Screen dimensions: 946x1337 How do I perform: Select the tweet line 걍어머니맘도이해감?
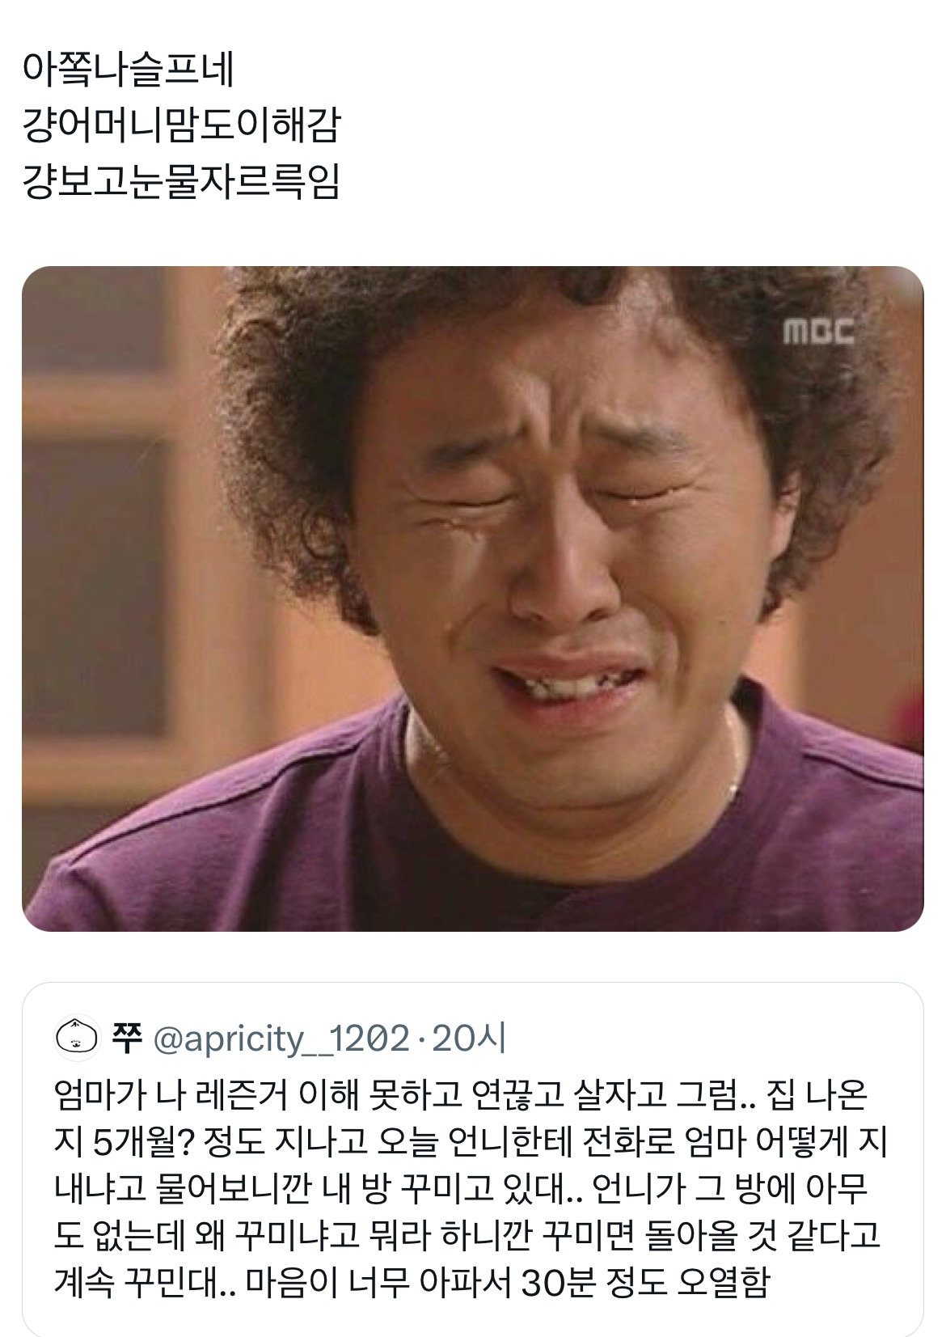click(181, 128)
